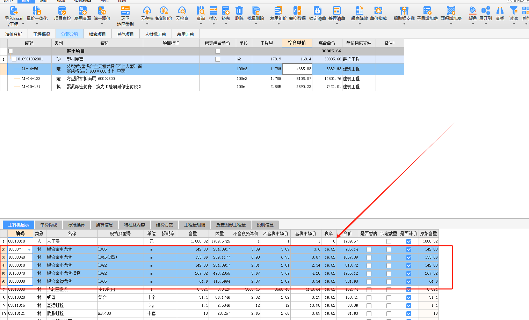The height and width of the screenshot is (320, 529).
Task: Click the 查询 query icon
Action: [201, 11]
